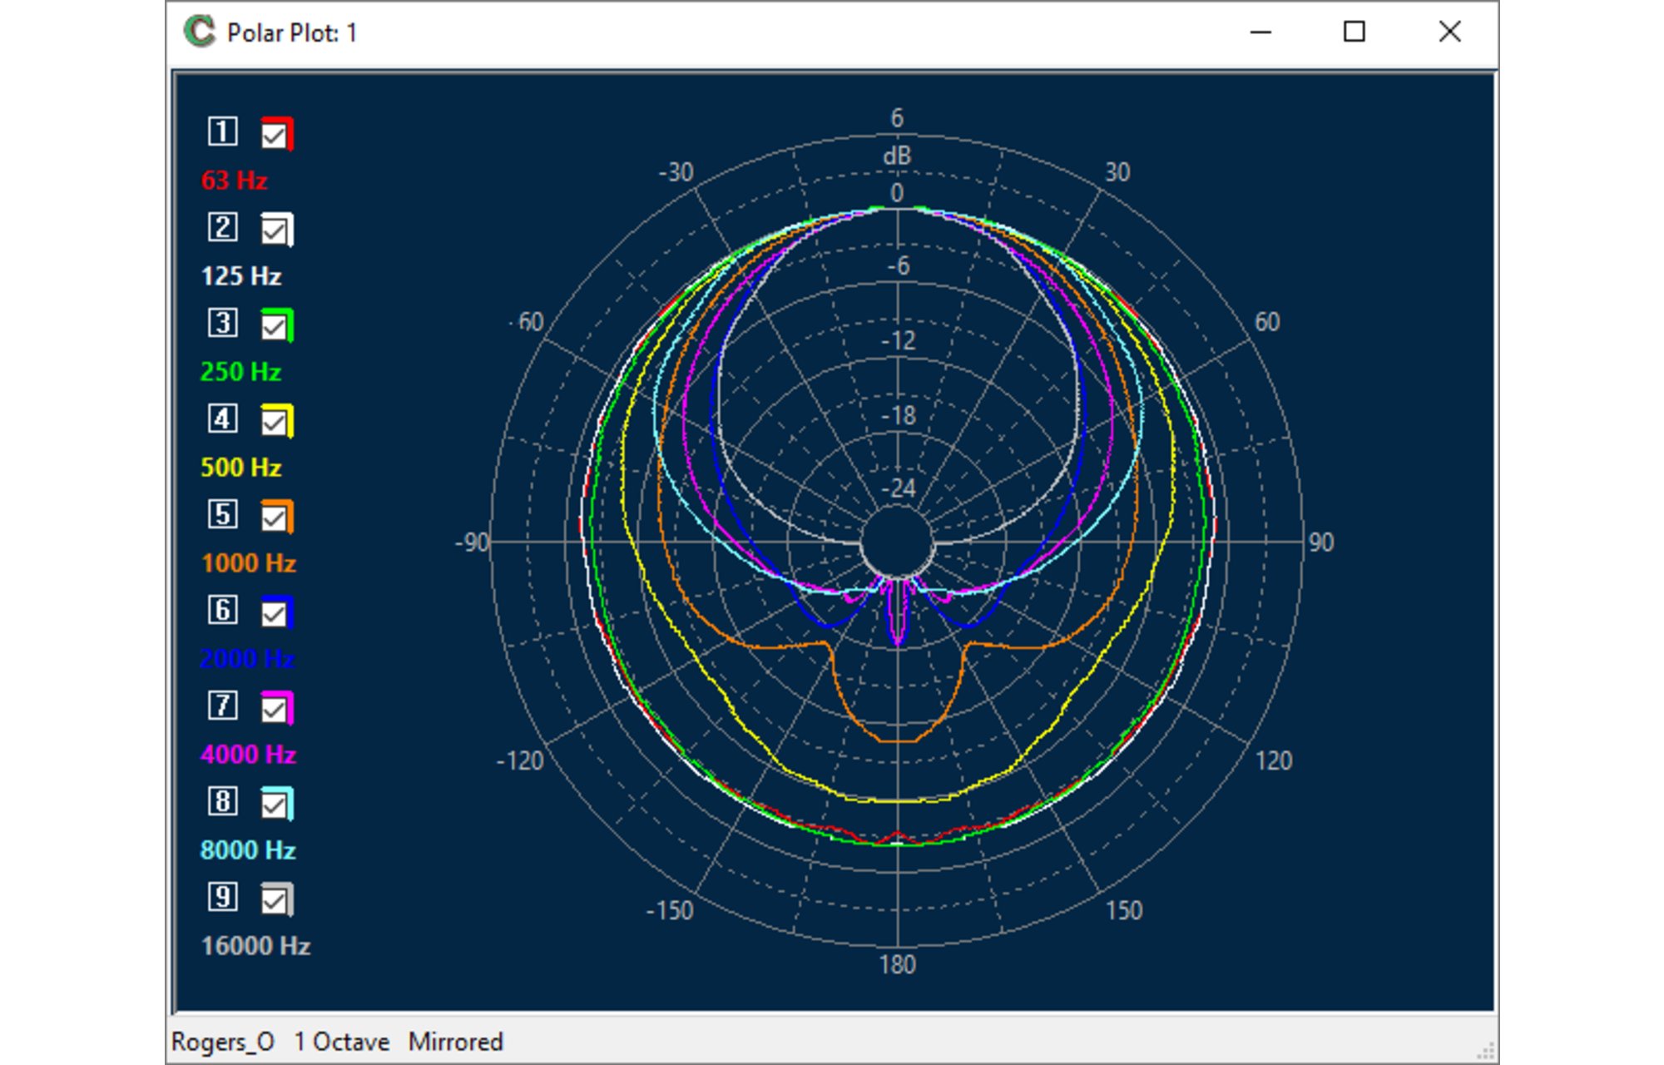
Task: Disable the orange 1000 Hz curve checkbox
Action: 275,517
